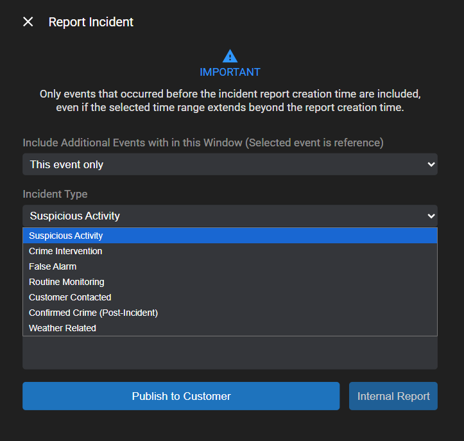Select False Alarm incident type
Viewport: 464px width, 441px height.
pyautogui.click(x=53, y=266)
